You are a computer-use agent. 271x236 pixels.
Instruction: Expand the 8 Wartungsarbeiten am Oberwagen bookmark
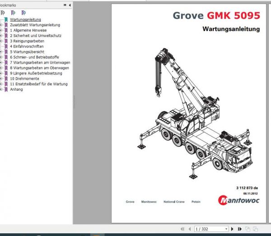(x=1, y=68)
